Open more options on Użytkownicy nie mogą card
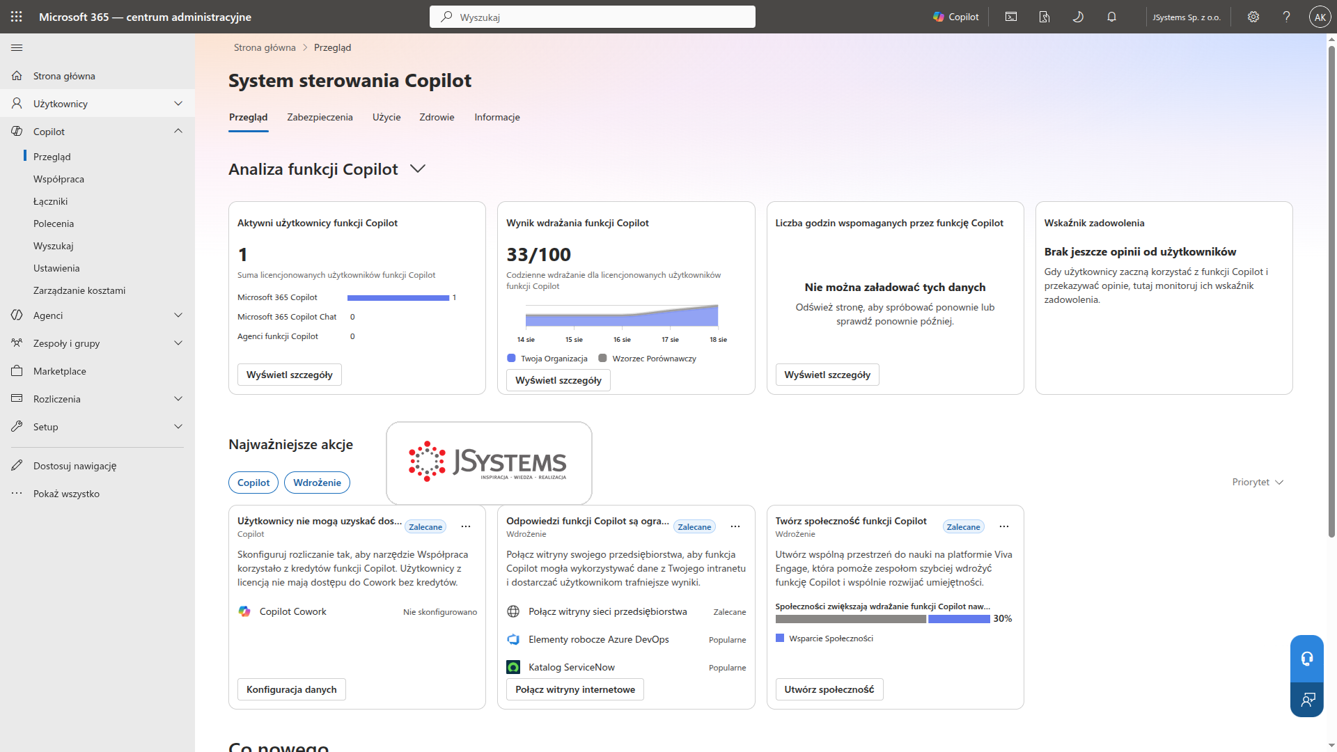 click(x=466, y=526)
